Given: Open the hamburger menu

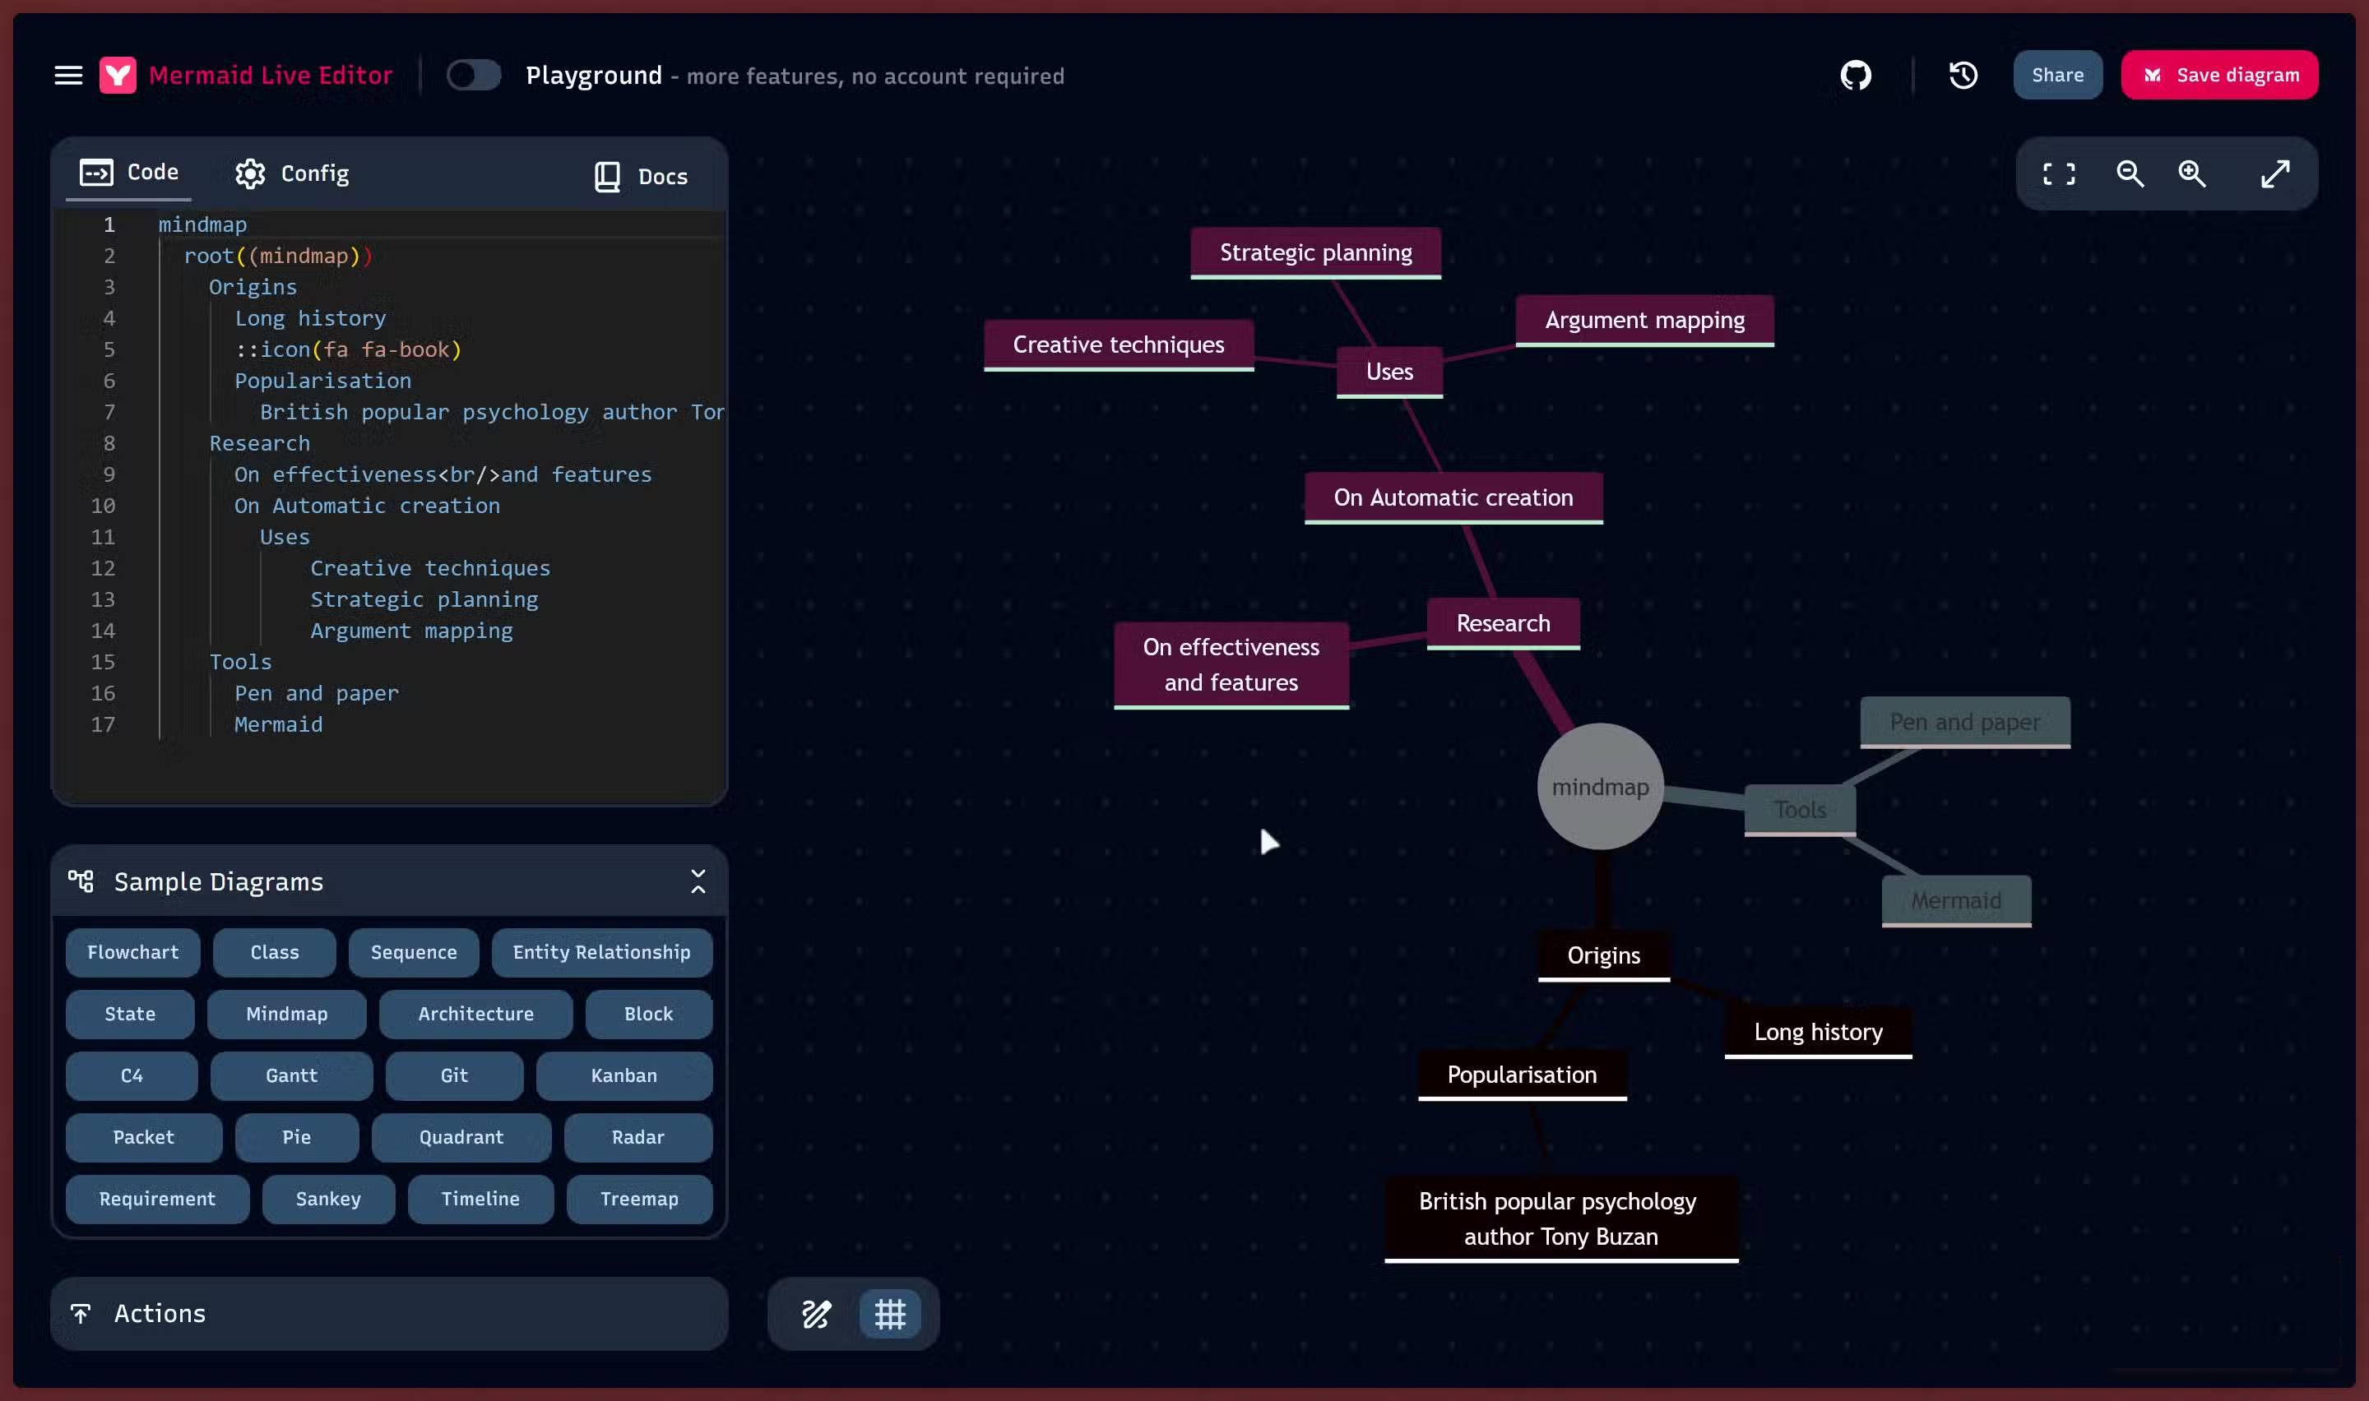Looking at the screenshot, I should 68,75.
